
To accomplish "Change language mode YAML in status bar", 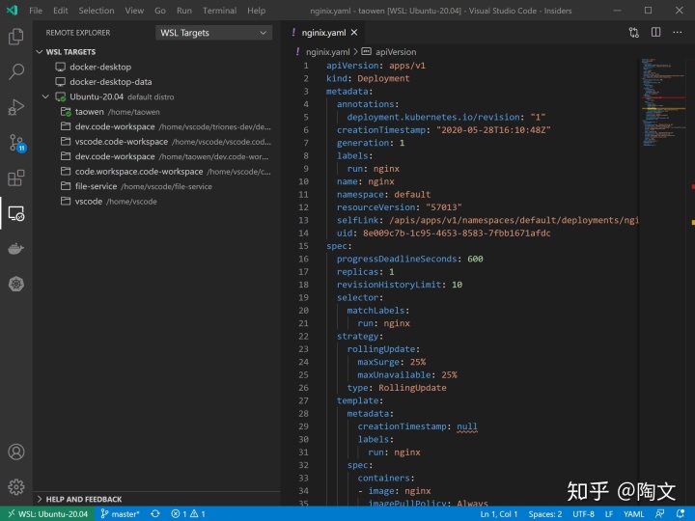I will click(633, 514).
